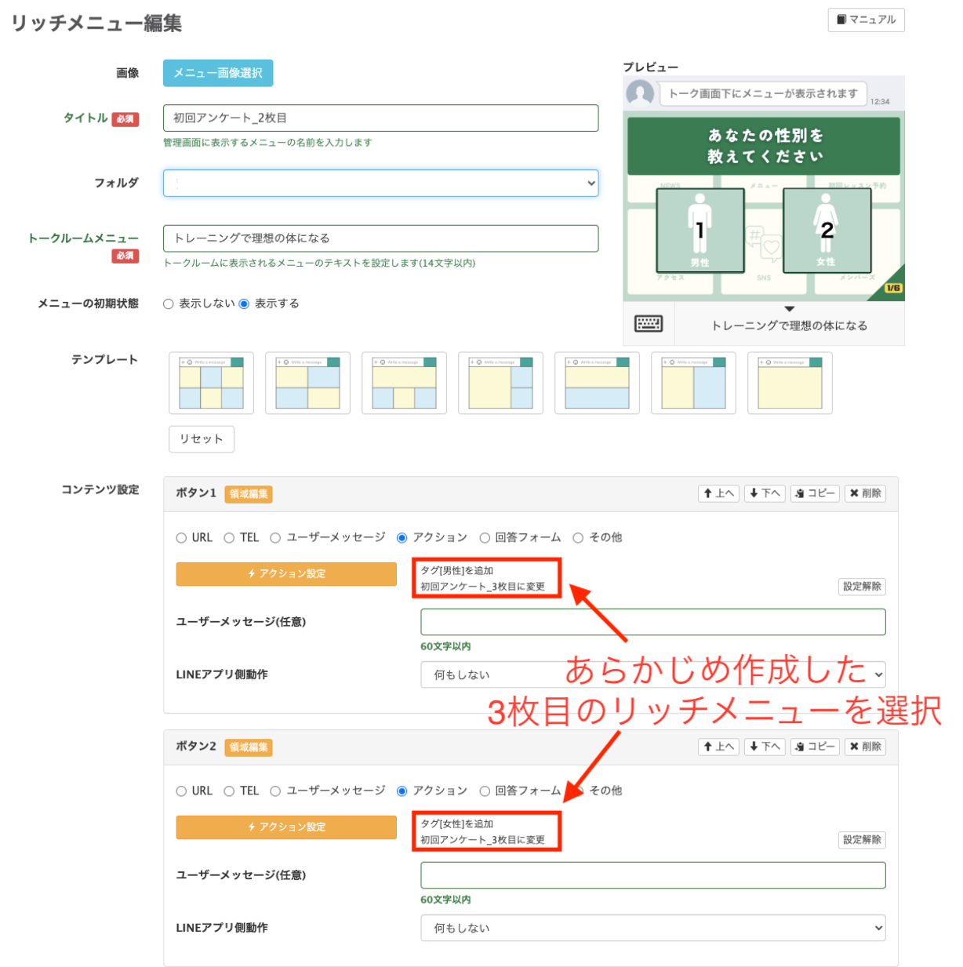Click 設定解除 in ボタン2 section

pos(862,840)
